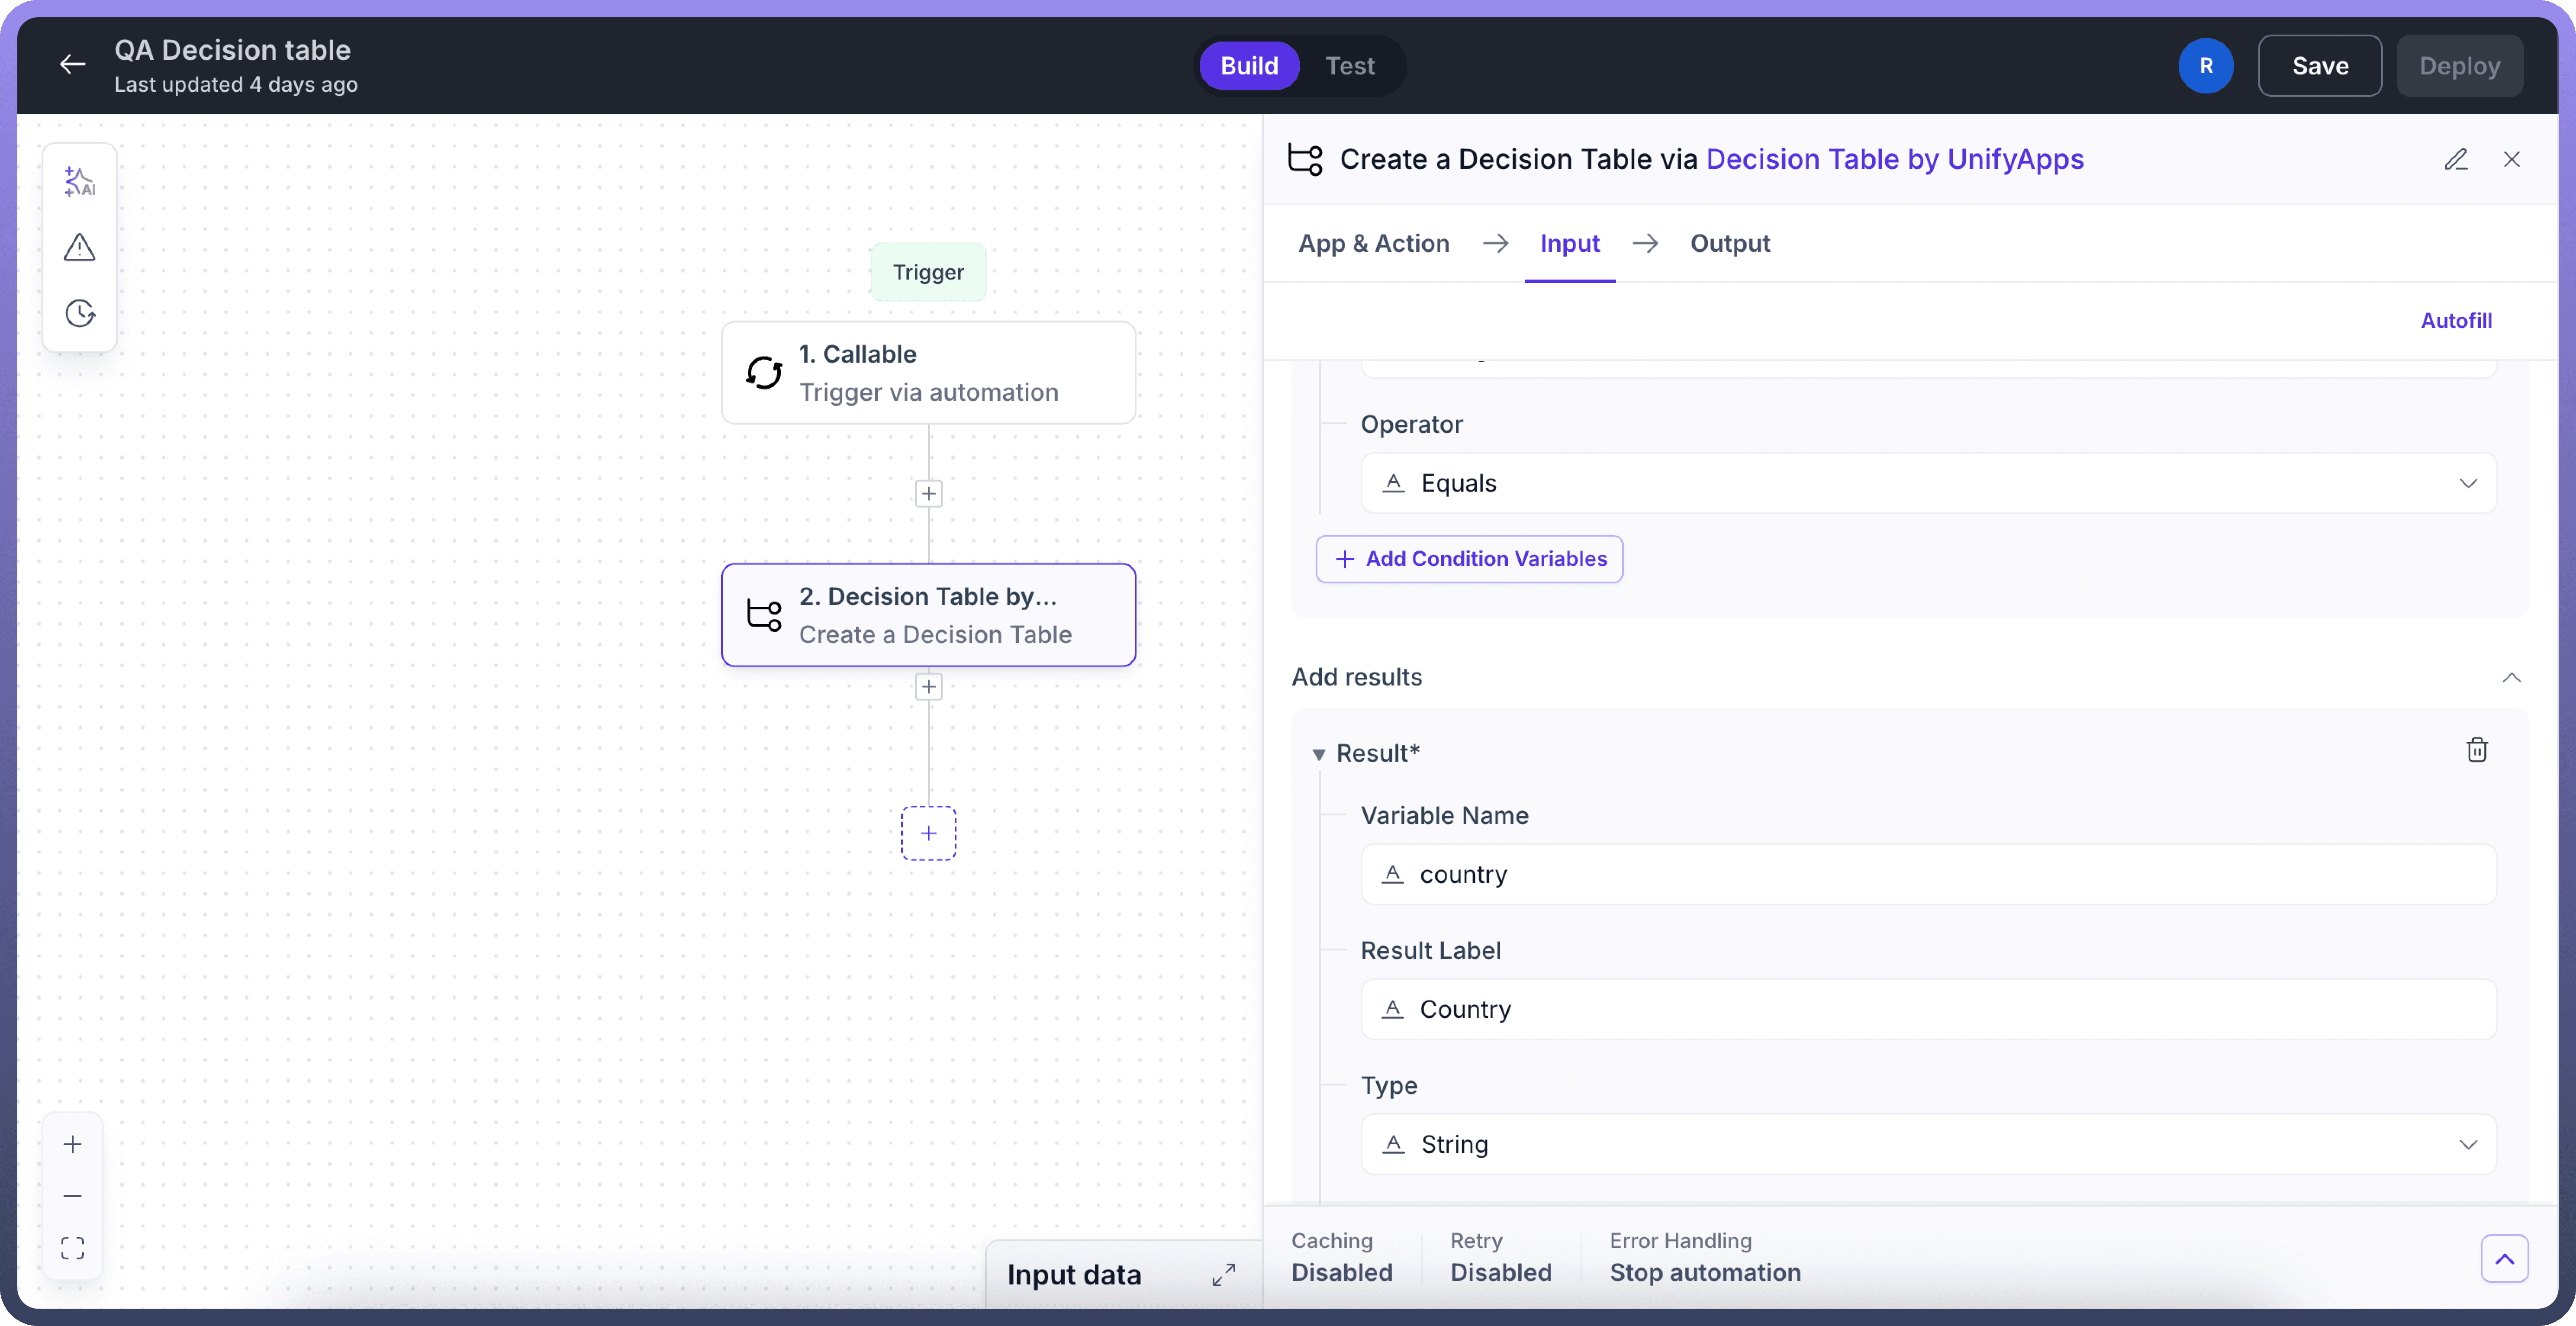This screenshot has width=2576, height=1326.
Task: Switch to the Output tab
Action: coord(1729,243)
